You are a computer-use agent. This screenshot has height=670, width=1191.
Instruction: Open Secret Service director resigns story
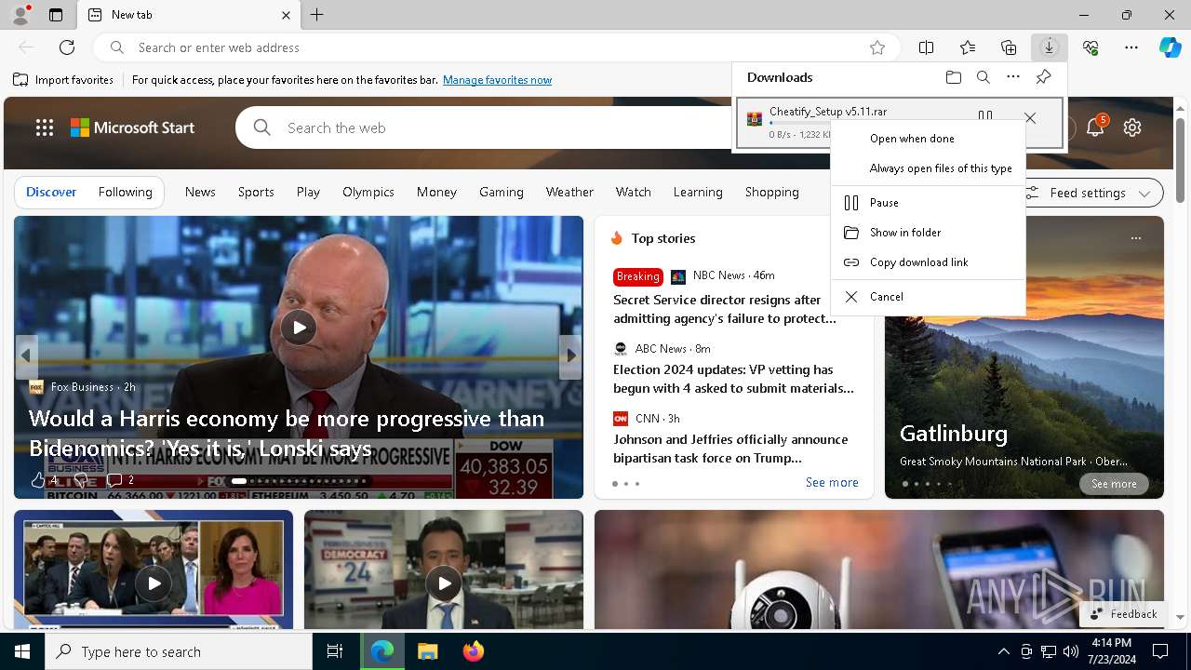[725, 309]
